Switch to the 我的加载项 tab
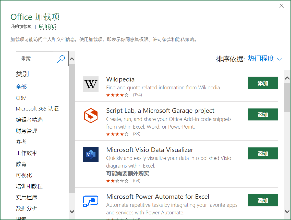The height and width of the screenshot is (220, 291). click(21, 26)
